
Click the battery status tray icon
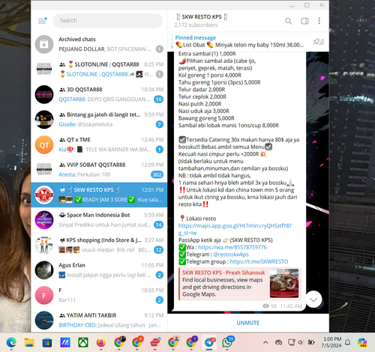point(311,342)
